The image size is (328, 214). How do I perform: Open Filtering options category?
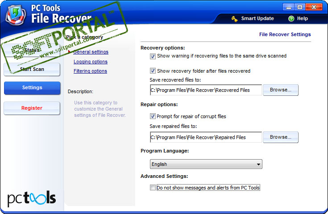[90, 71]
